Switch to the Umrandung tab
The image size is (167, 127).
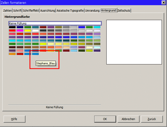point(92,11)
